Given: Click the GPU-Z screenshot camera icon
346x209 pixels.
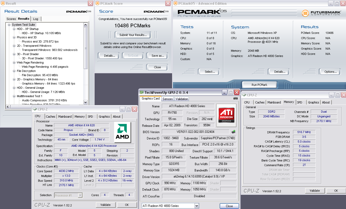Looking at the screenshot, I should pos(236,98).
